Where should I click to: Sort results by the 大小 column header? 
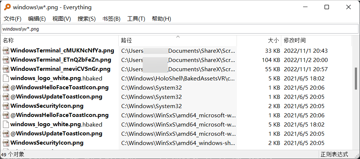pyautogui.click(x=259, y=41)
